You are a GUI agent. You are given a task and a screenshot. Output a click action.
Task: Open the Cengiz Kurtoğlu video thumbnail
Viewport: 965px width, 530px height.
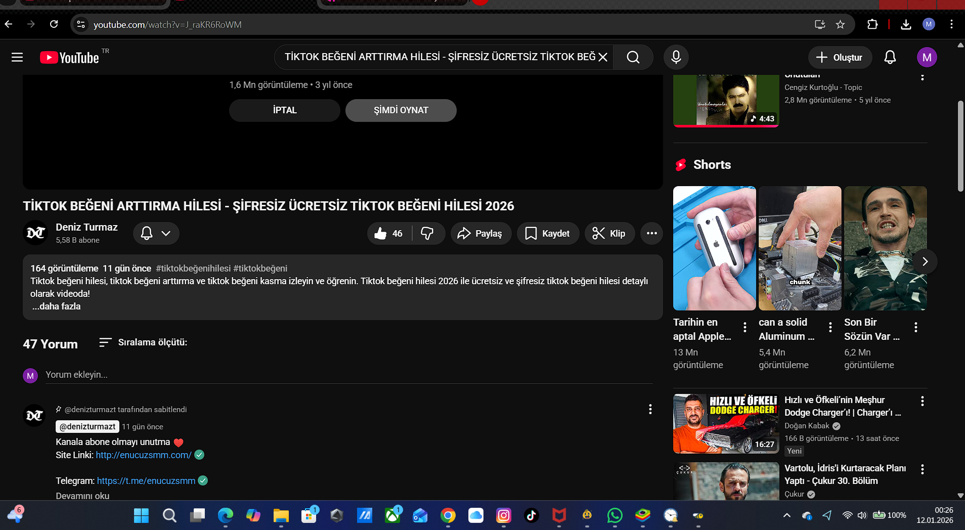[726, 101]
